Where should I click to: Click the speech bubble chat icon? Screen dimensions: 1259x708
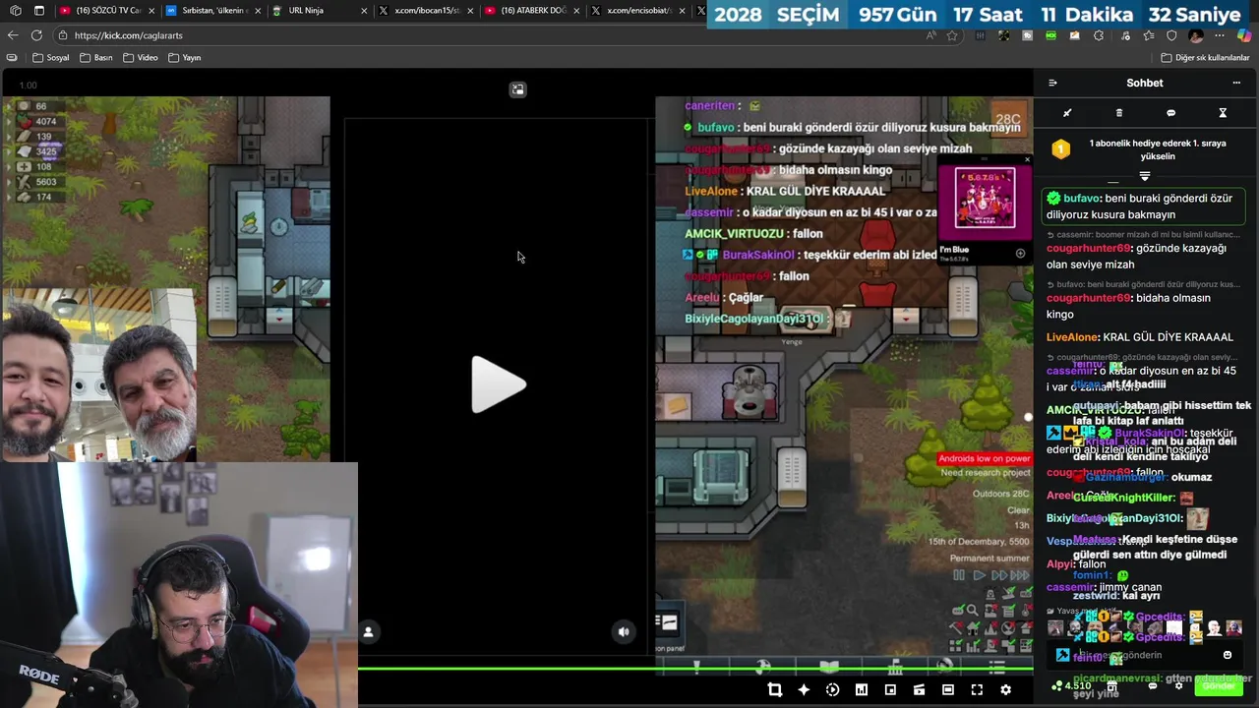1170,113
